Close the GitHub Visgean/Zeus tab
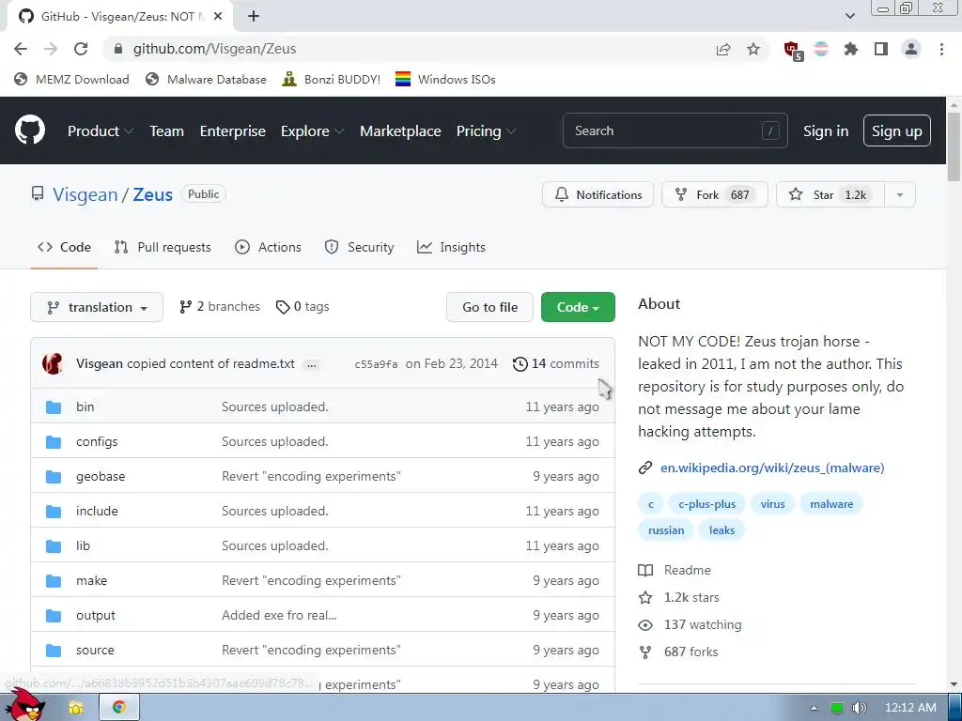The image size is (962, 721). pos(218,17)
